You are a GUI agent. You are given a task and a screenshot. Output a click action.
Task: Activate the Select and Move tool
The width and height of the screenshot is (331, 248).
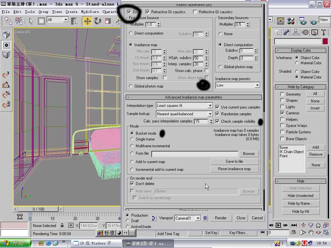(x=87, y=21)
